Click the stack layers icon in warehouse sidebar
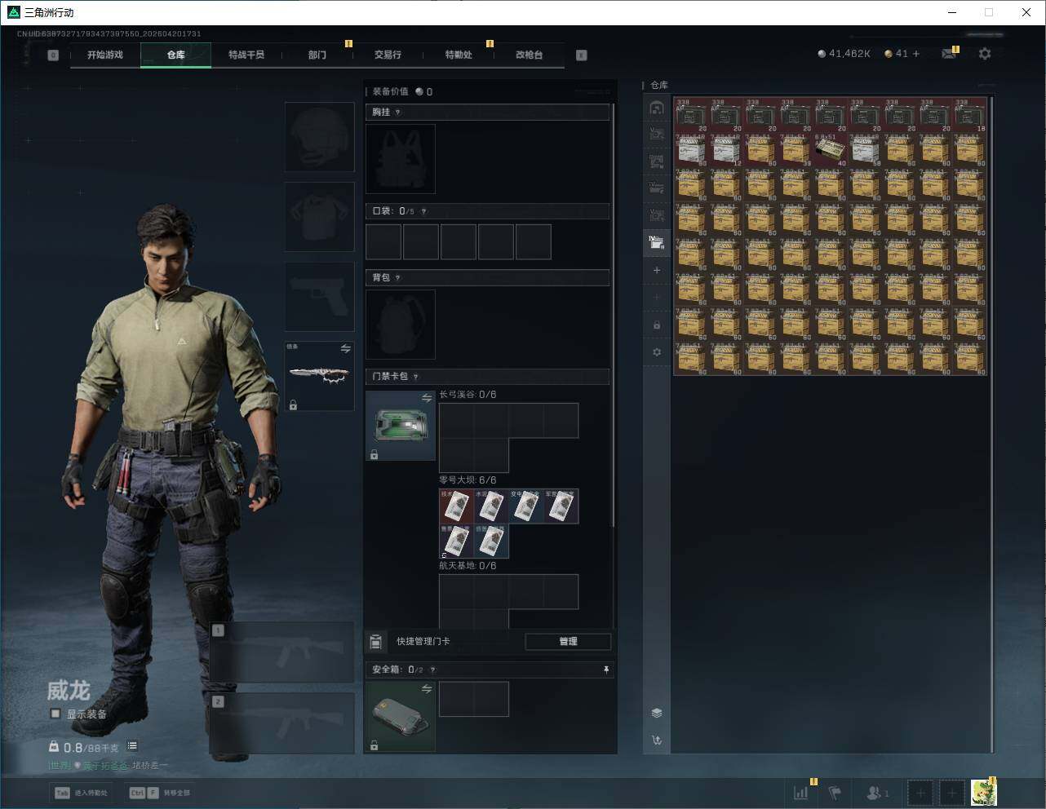1046x809 pixels. click(657, 713)
